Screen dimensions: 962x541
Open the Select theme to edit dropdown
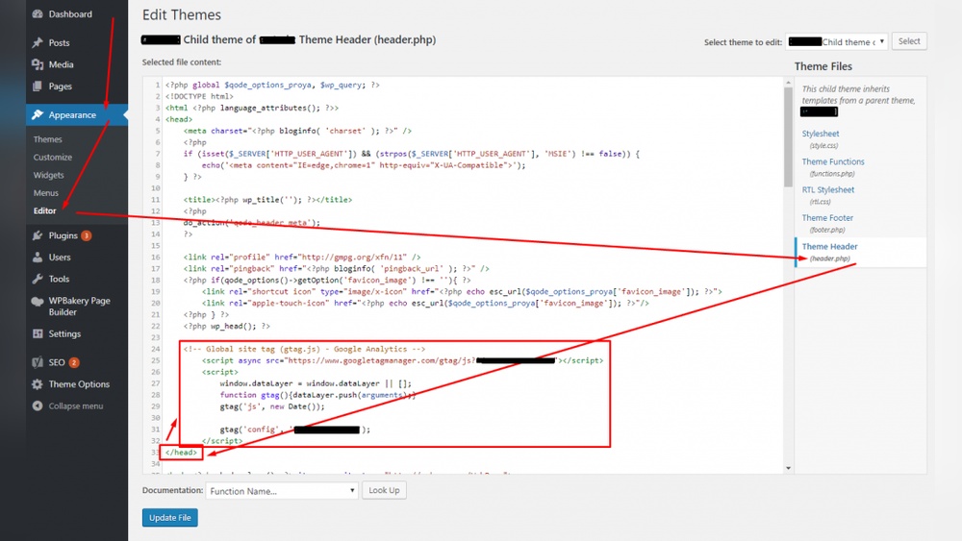(836, 41)
